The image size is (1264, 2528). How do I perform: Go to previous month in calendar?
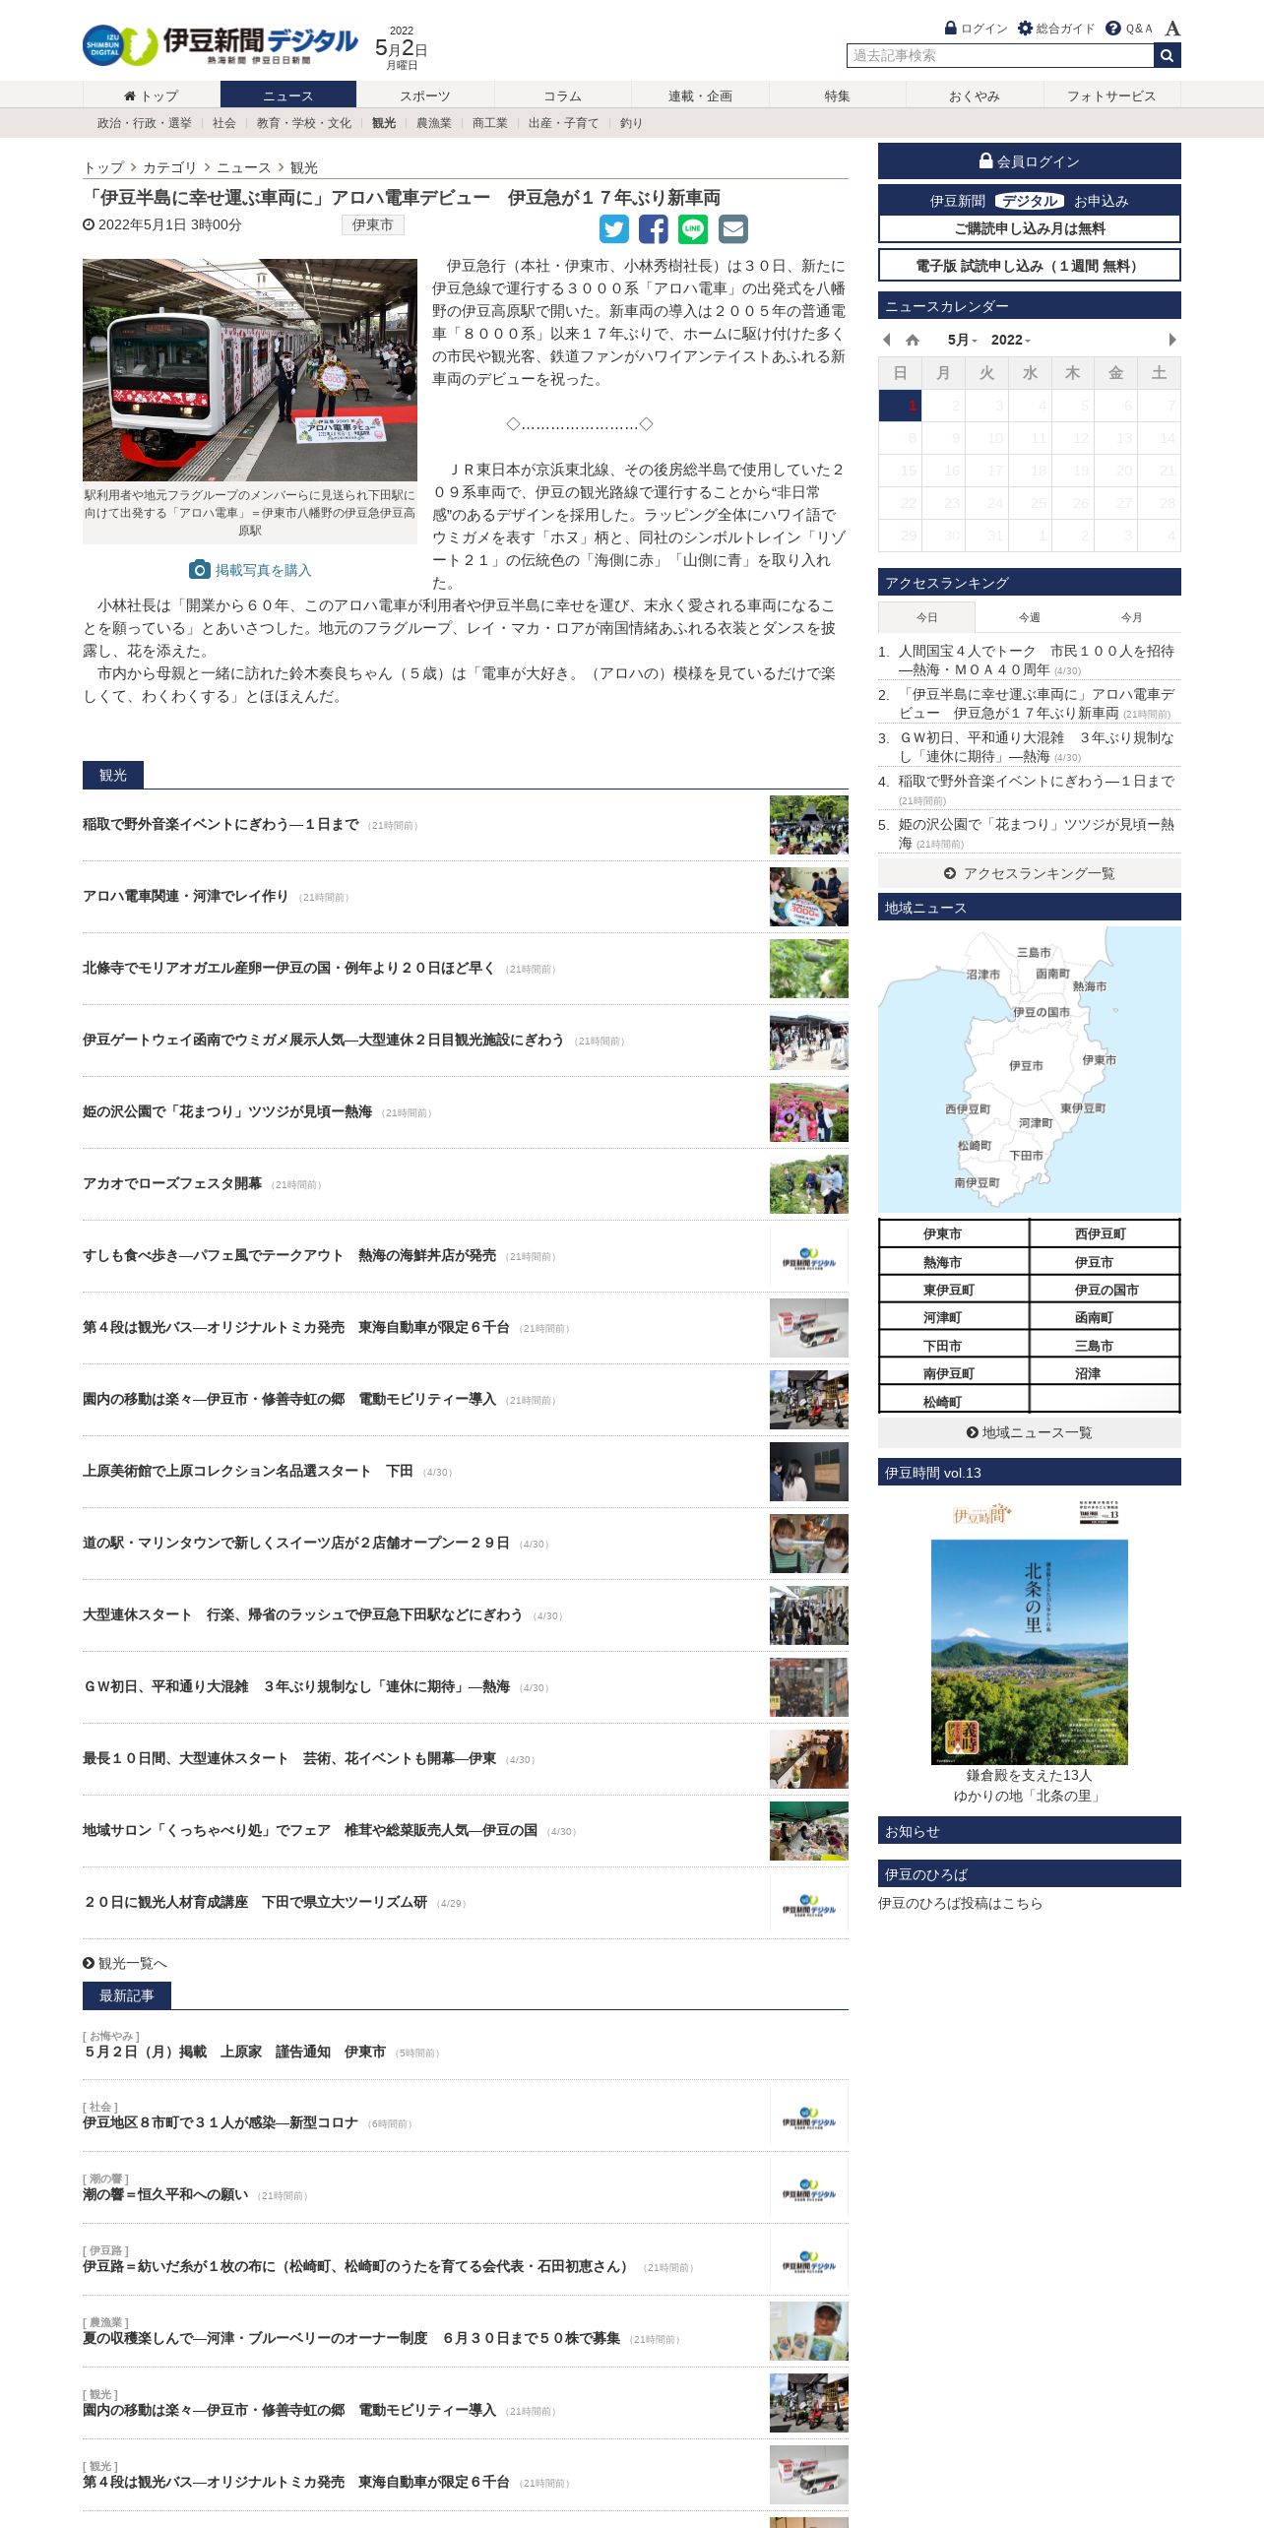(887, 340)
